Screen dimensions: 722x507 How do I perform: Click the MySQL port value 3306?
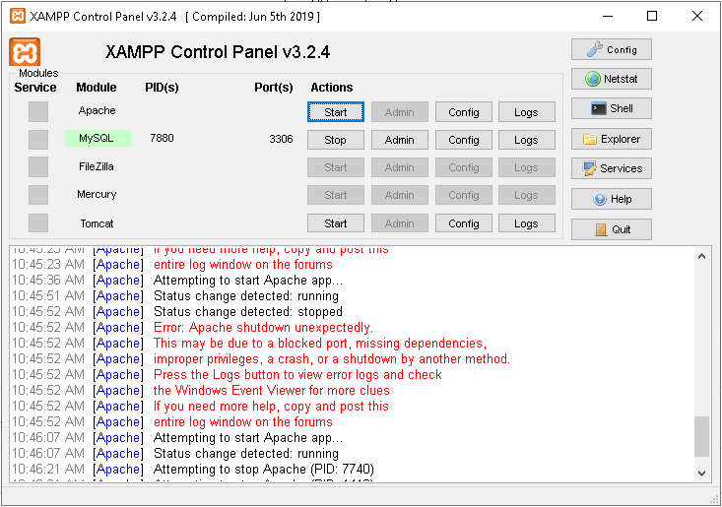coord(281,139)
